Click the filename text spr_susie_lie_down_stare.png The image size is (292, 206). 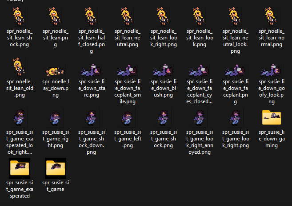(x=91, y=88)
